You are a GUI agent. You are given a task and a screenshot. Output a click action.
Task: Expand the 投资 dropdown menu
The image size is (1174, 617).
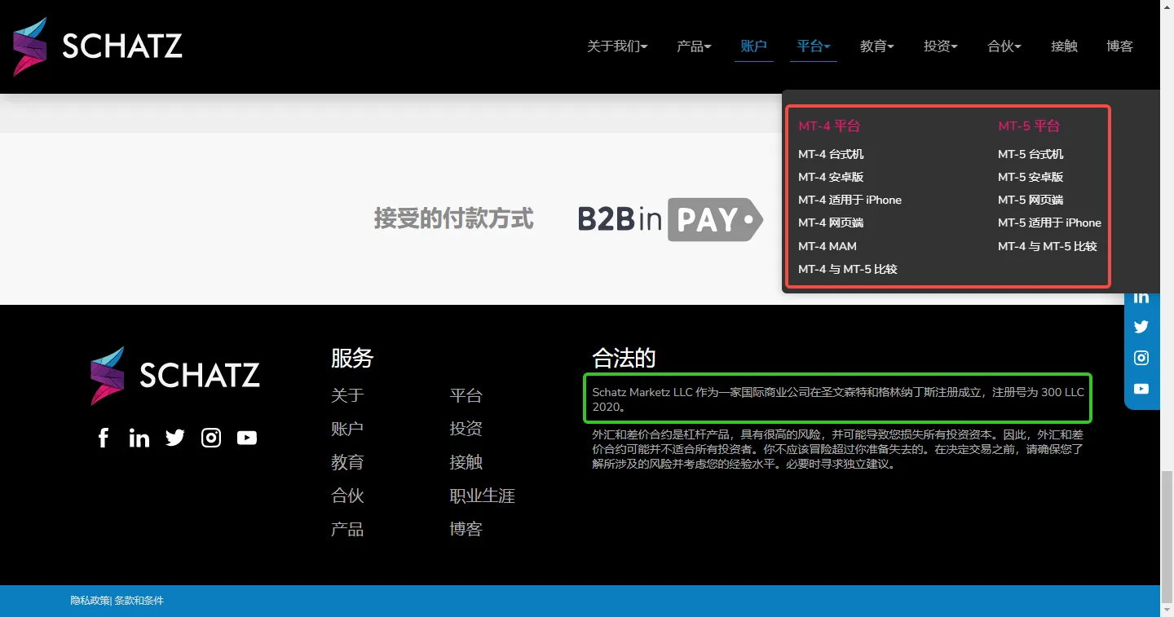click(x=941, y=46)
